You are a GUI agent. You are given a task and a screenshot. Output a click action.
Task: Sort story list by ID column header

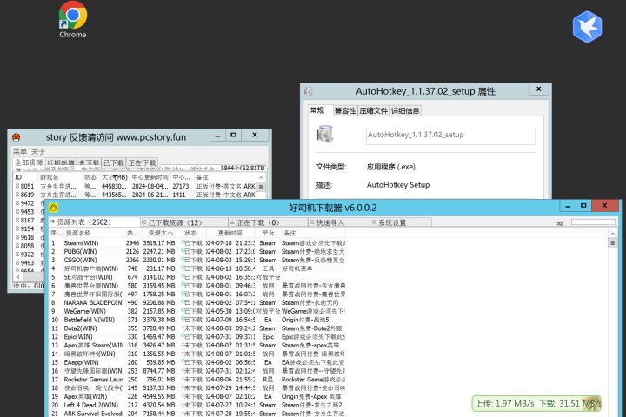[25, 176]
